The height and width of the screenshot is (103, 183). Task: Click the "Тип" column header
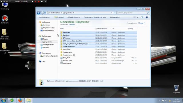click(113, 29)
